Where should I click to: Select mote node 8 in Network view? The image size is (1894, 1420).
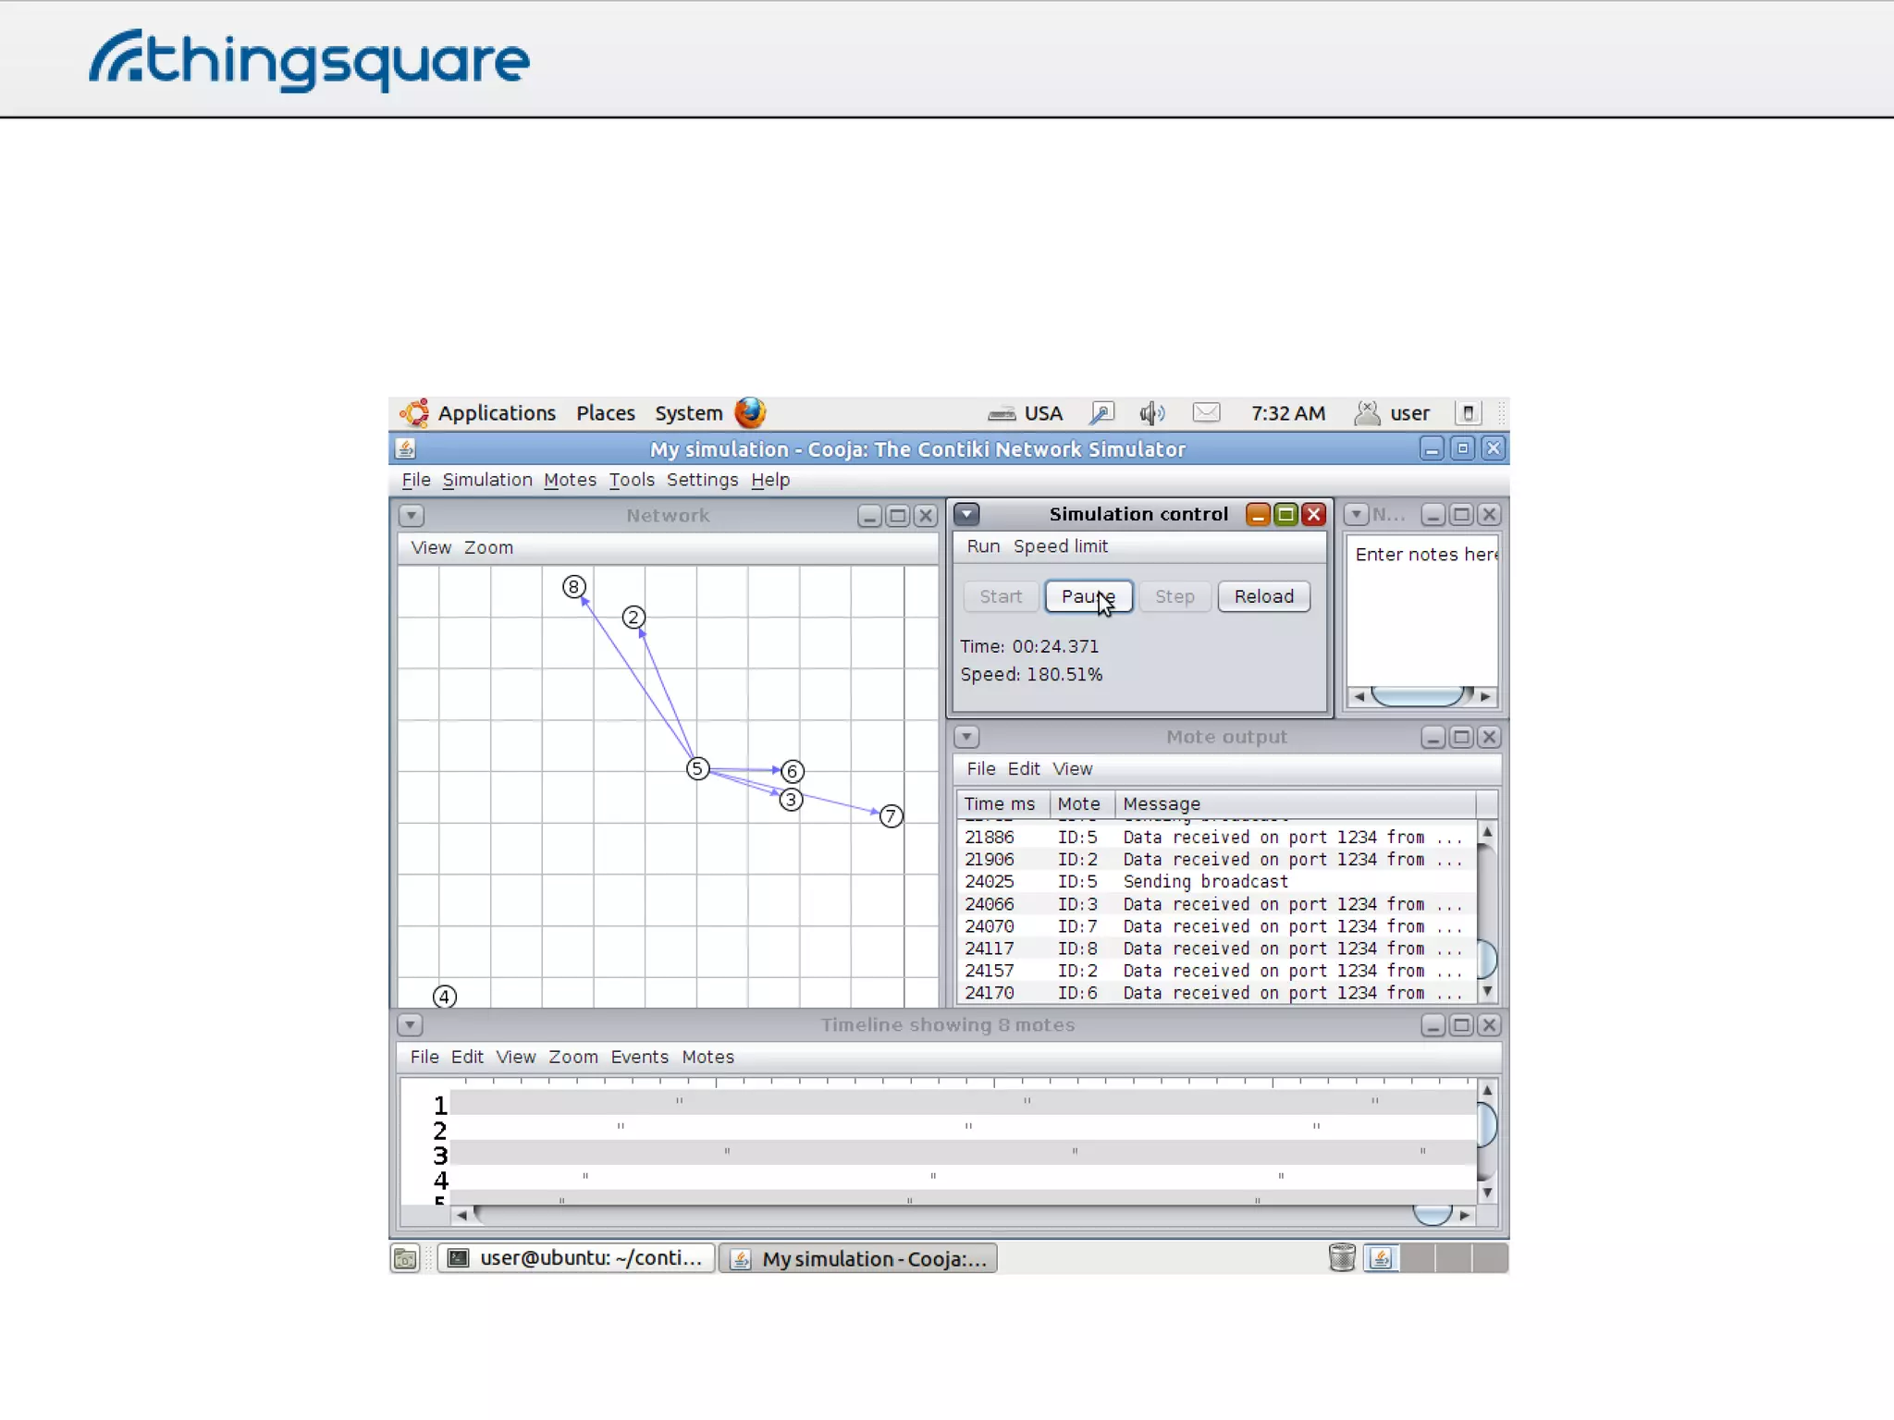(573, 587)
